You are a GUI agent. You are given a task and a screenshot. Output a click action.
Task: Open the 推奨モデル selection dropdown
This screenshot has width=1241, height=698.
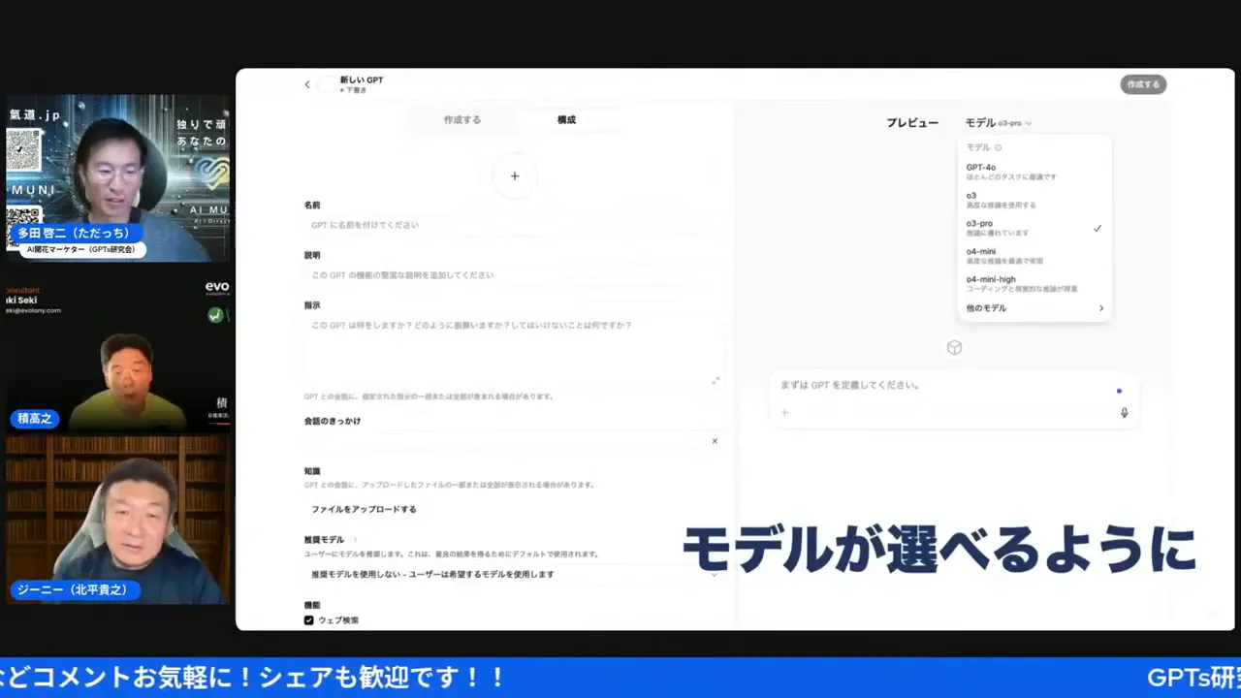point(514,574)
